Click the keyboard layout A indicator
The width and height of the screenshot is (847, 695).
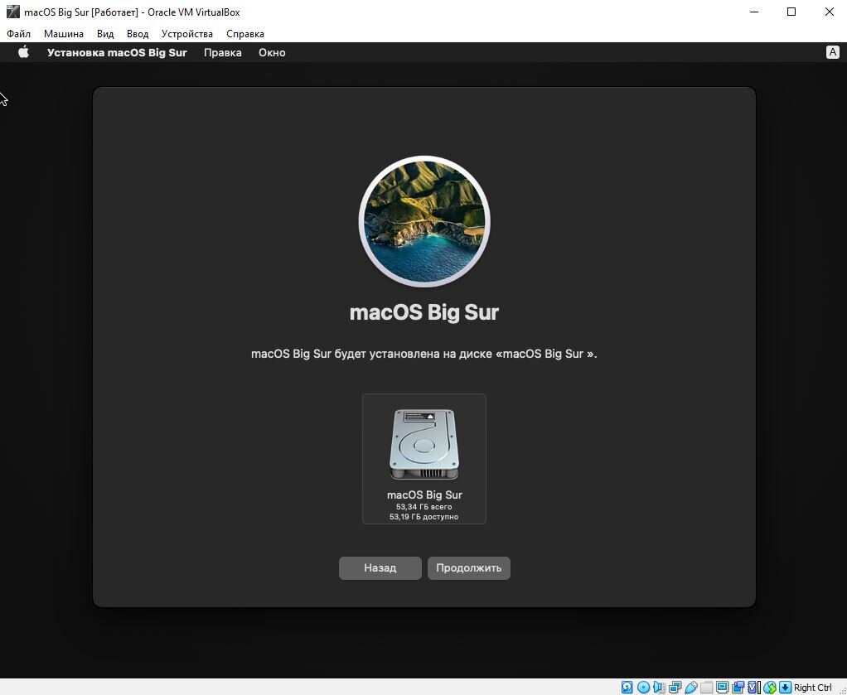(832, 52)
